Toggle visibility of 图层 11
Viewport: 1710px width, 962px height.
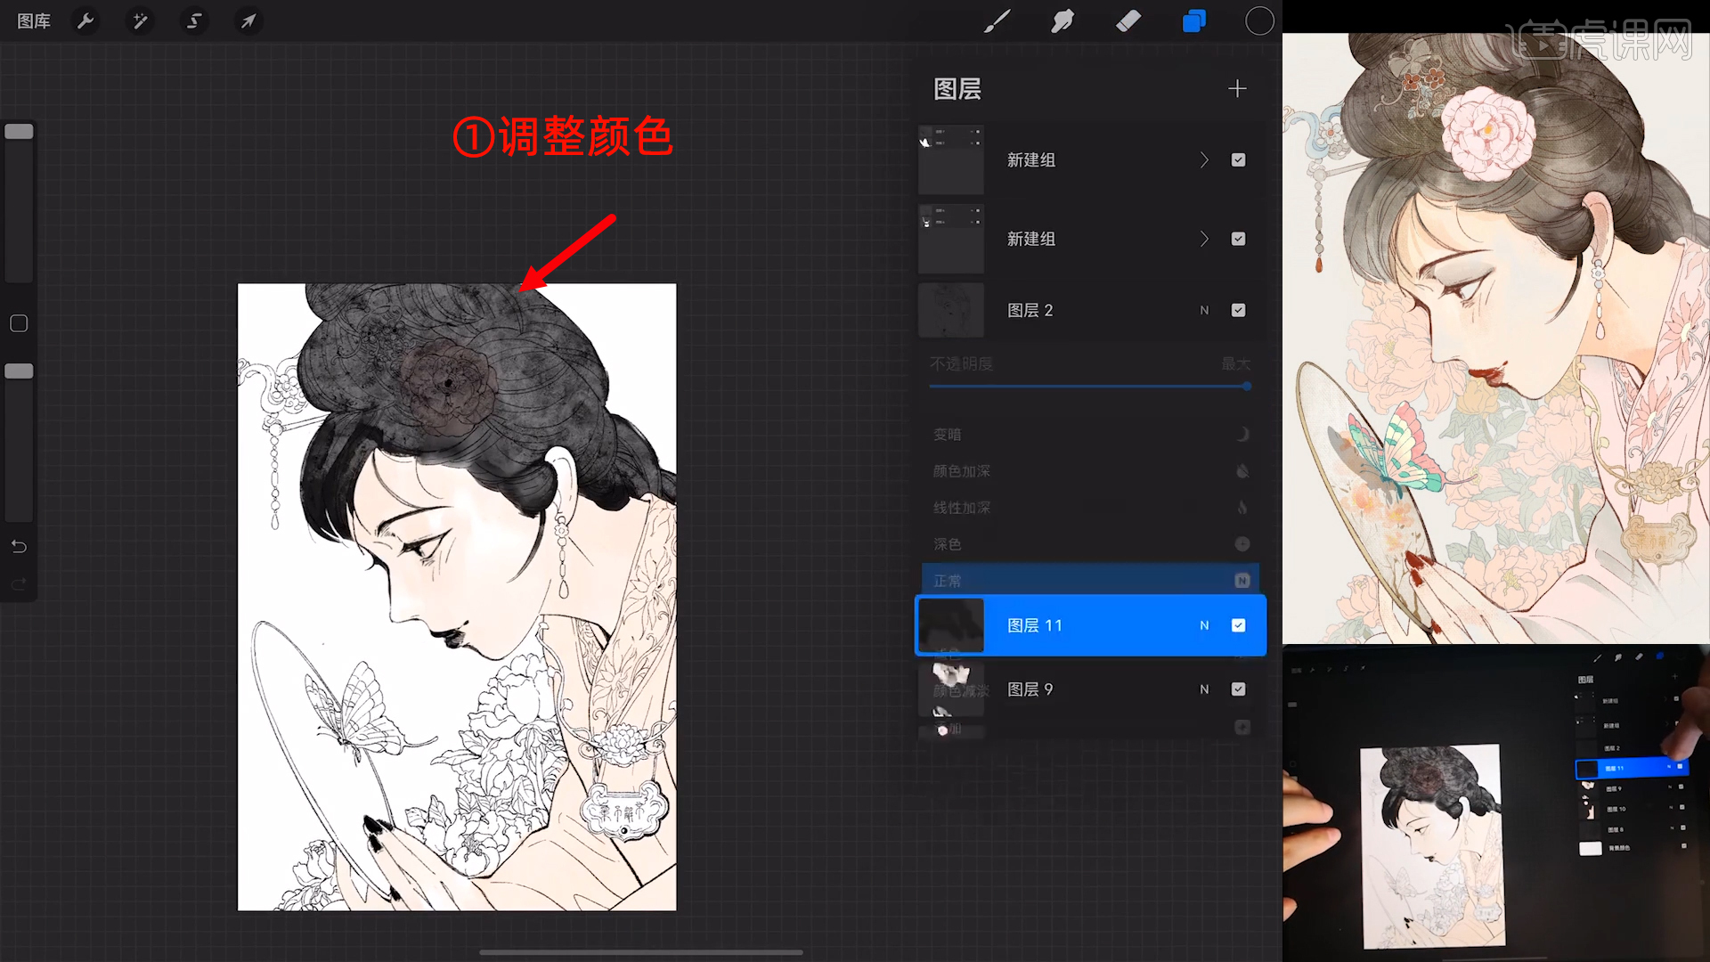[1238, 625]
